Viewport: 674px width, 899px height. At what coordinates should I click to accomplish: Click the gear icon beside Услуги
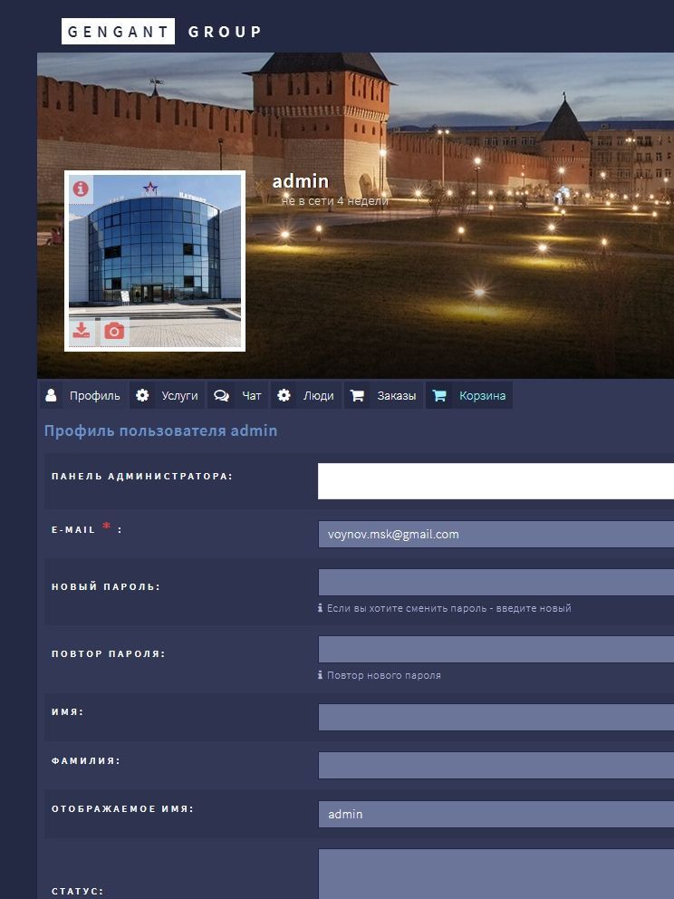(x=142, y=396)
